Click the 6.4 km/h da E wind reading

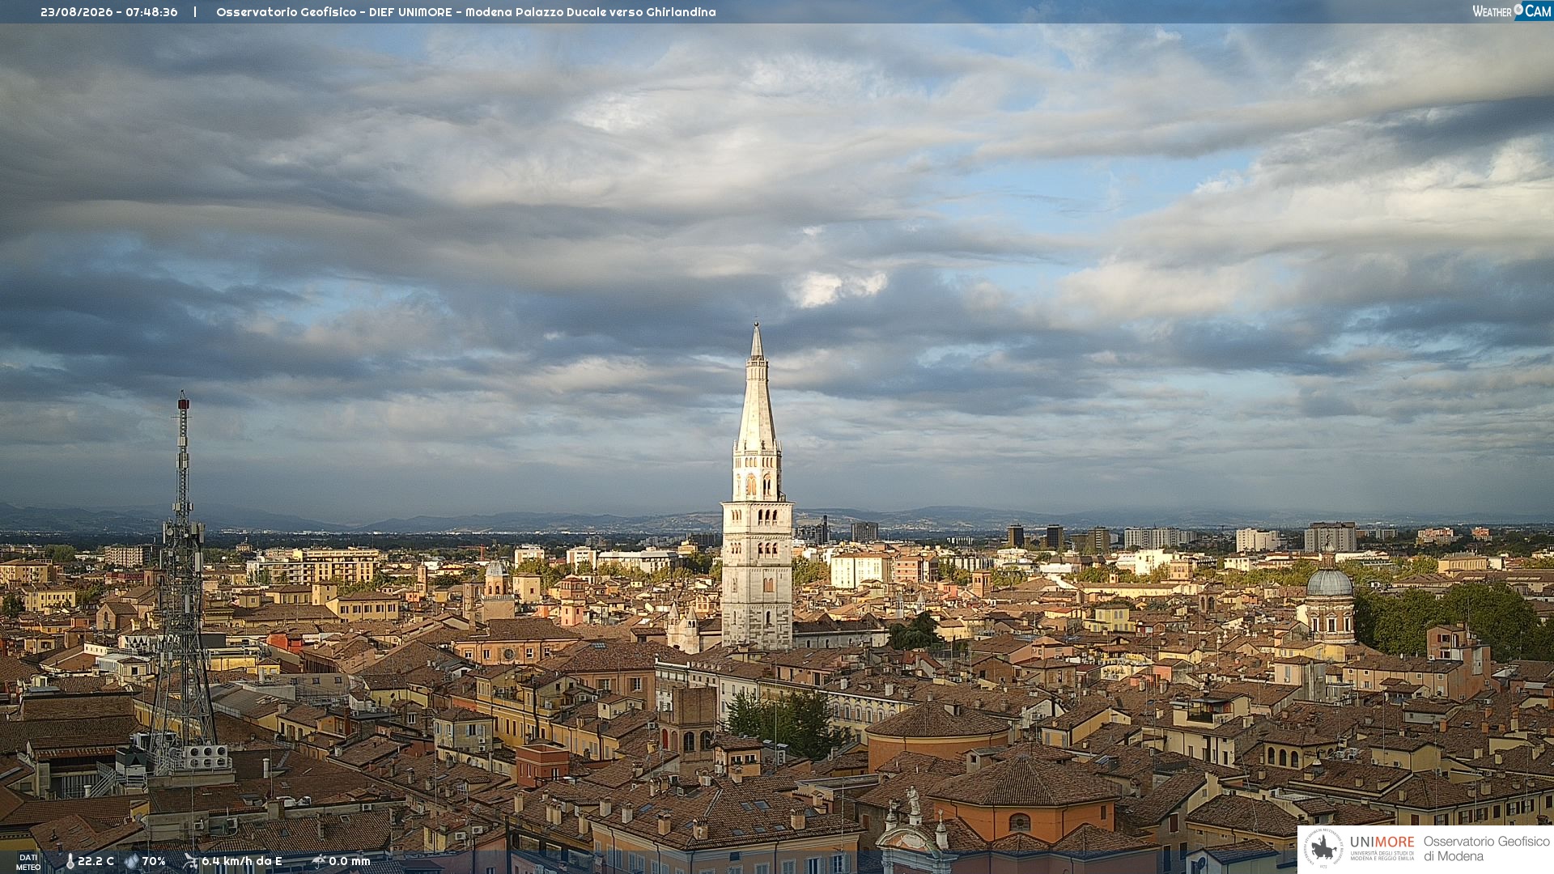pos(242,861)
